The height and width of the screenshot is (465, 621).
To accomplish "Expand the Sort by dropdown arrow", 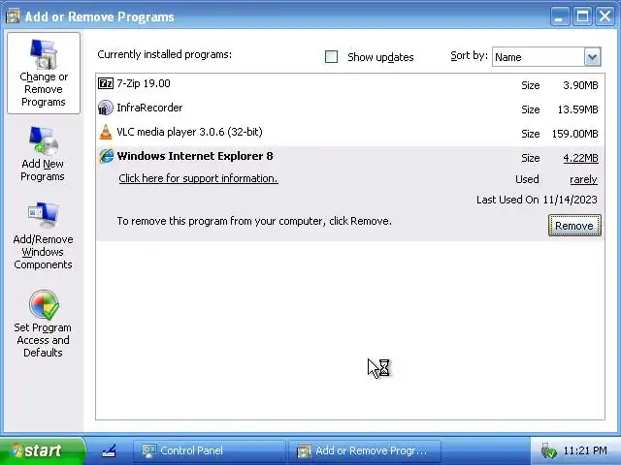I will [592, 57].
